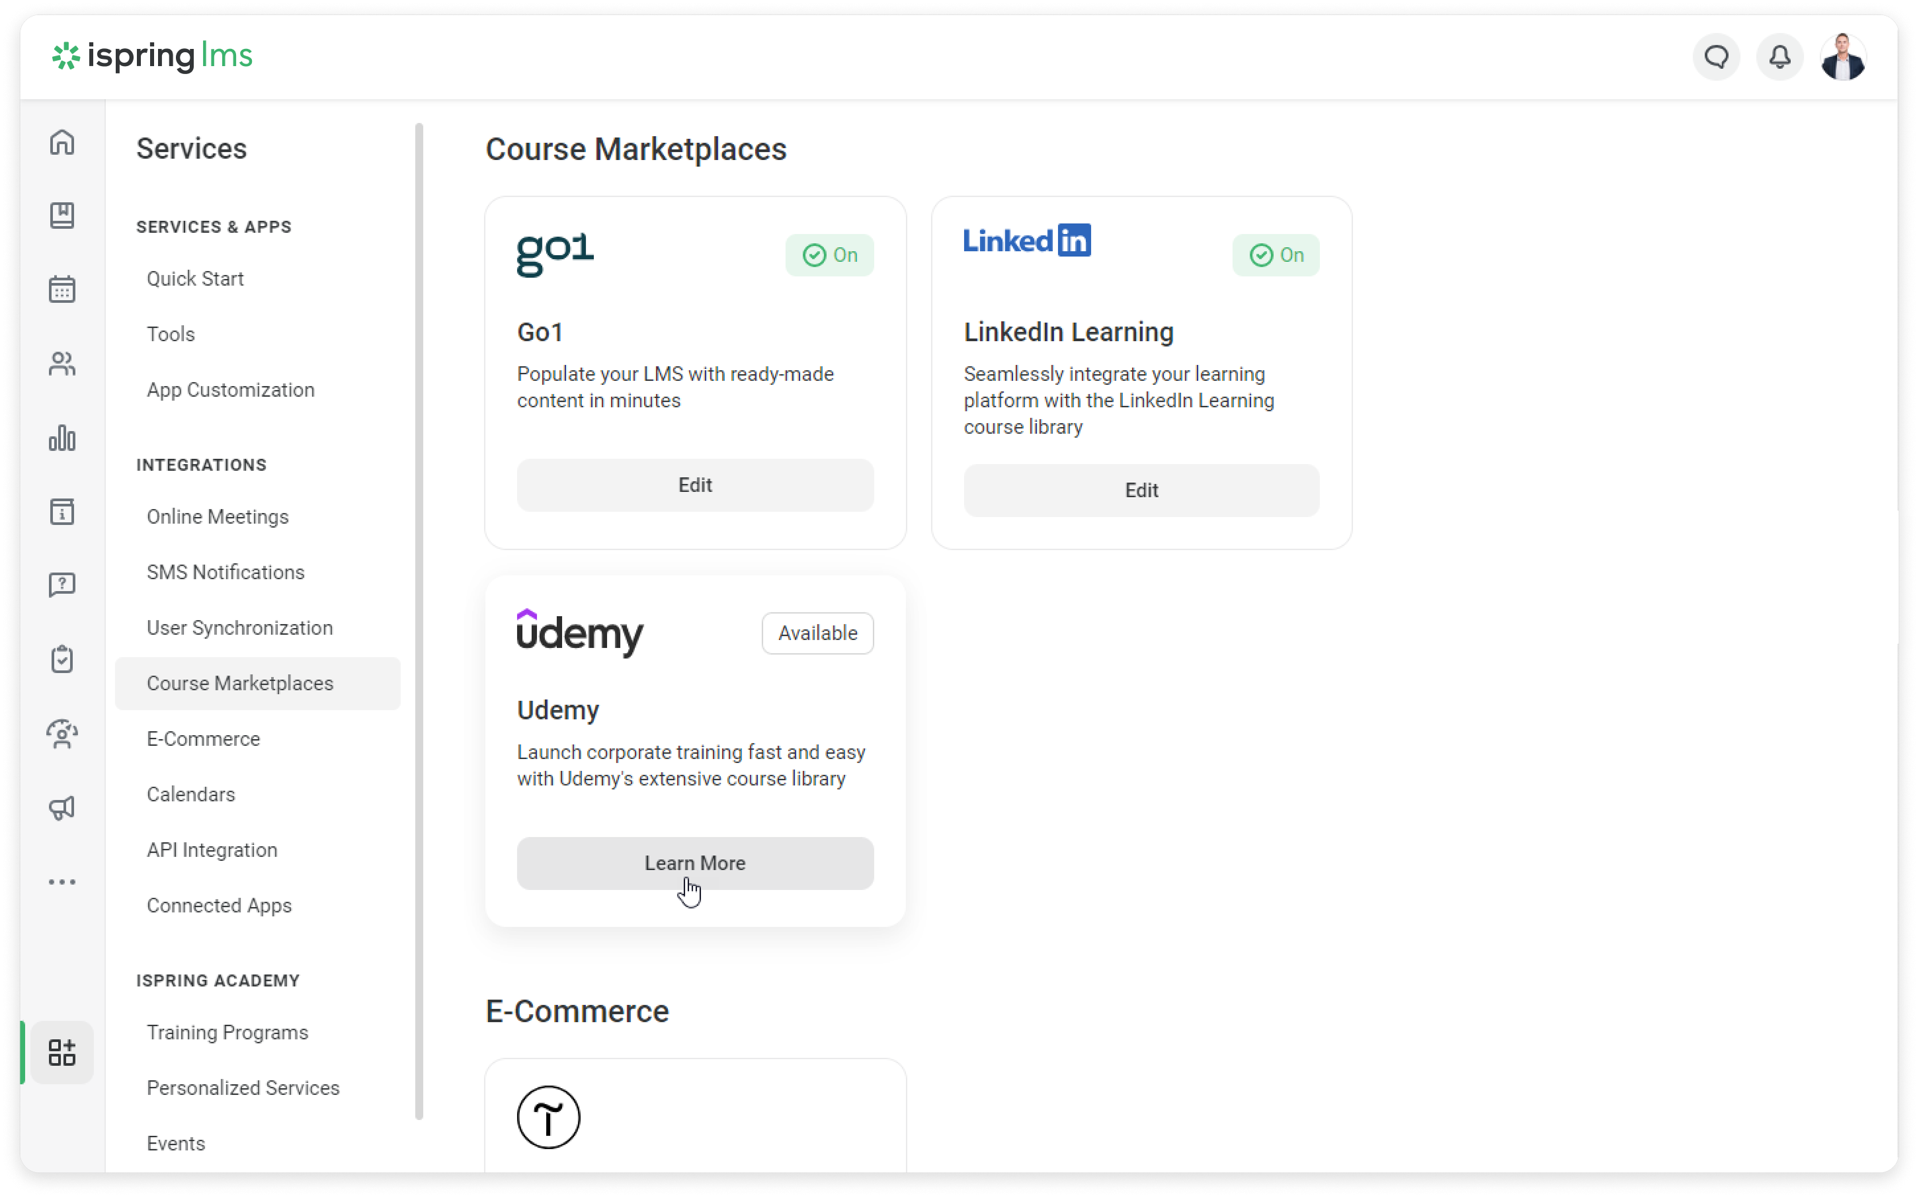This screenshot has height=1198, width=1919.
Task: Click the iSpring LMS logo
Action: pyautogui.click(x=152, y=56)
